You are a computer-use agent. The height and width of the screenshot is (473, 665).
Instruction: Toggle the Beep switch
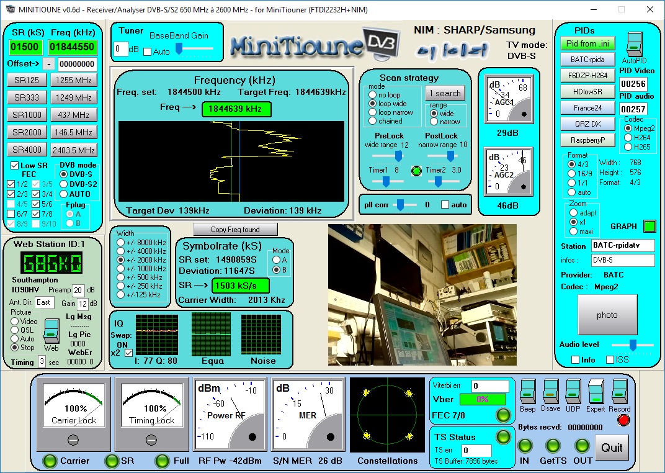527,392
